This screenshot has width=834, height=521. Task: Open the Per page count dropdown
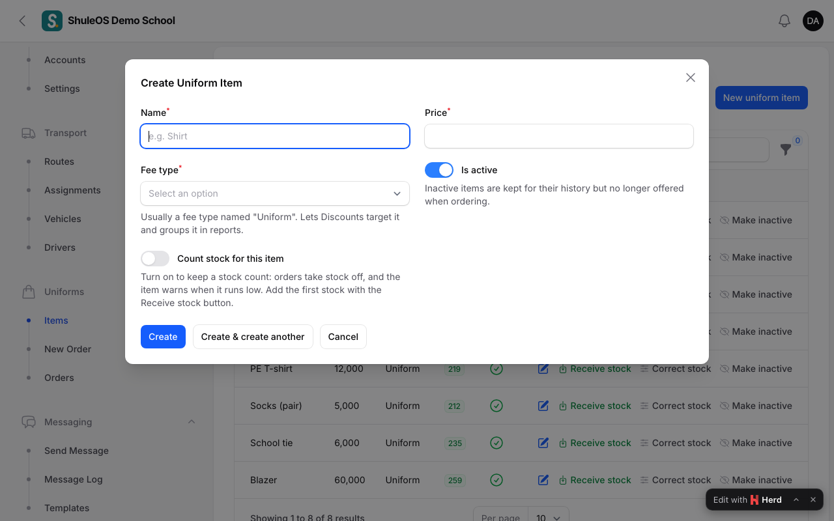[548, 518]
